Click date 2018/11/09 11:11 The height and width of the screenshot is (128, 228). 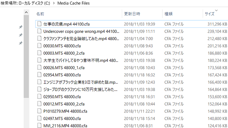pyautogui.click(x=139, y=31)
